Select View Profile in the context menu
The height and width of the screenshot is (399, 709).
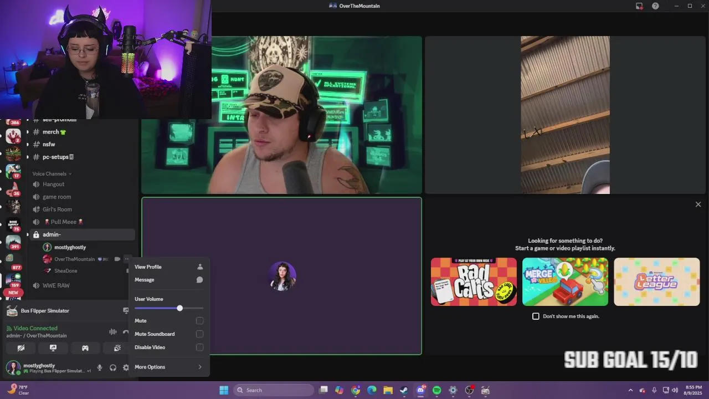point(169,267)
